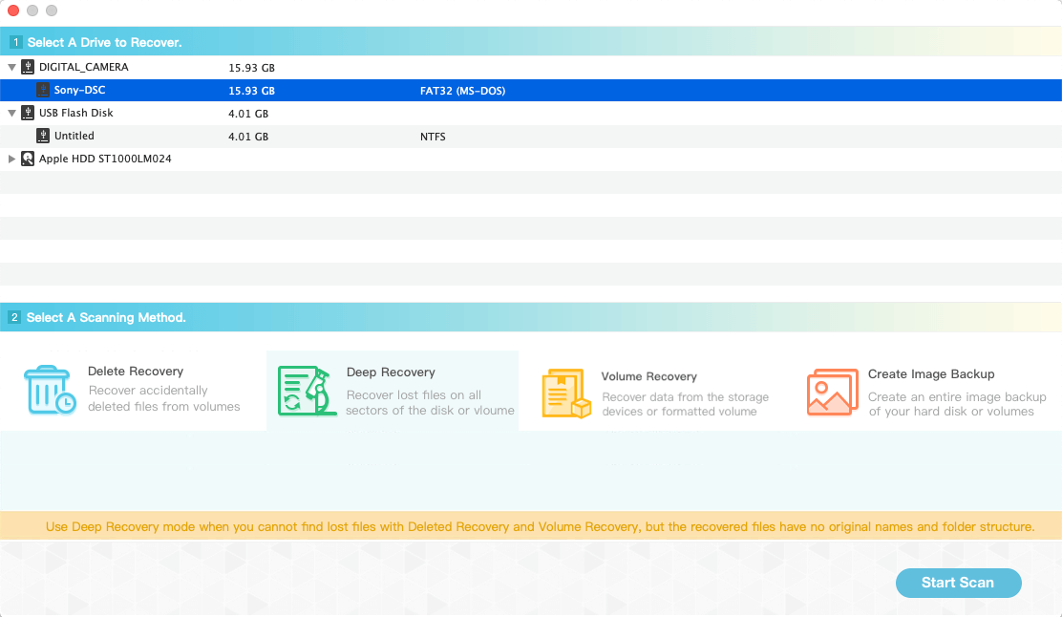Collapse the DIGITAL_CAMERA drive tree
This screenshot has height=617, width=1062.
(x=11, y=67)
